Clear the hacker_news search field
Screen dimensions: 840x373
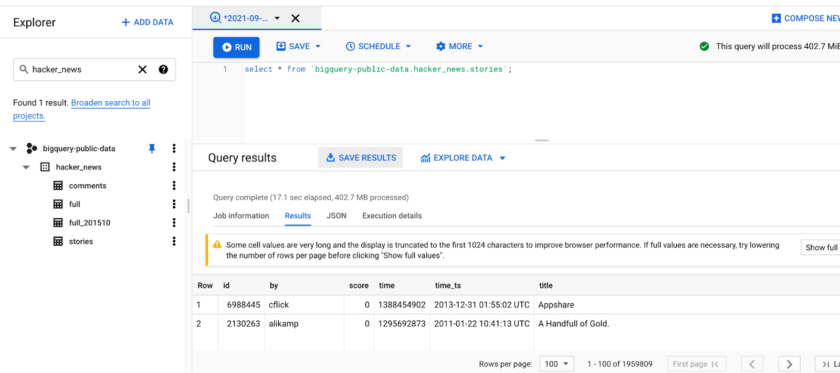coord(142,70)
